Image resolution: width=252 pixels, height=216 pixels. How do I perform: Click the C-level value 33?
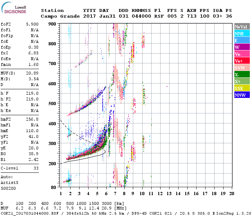point(36,168)
